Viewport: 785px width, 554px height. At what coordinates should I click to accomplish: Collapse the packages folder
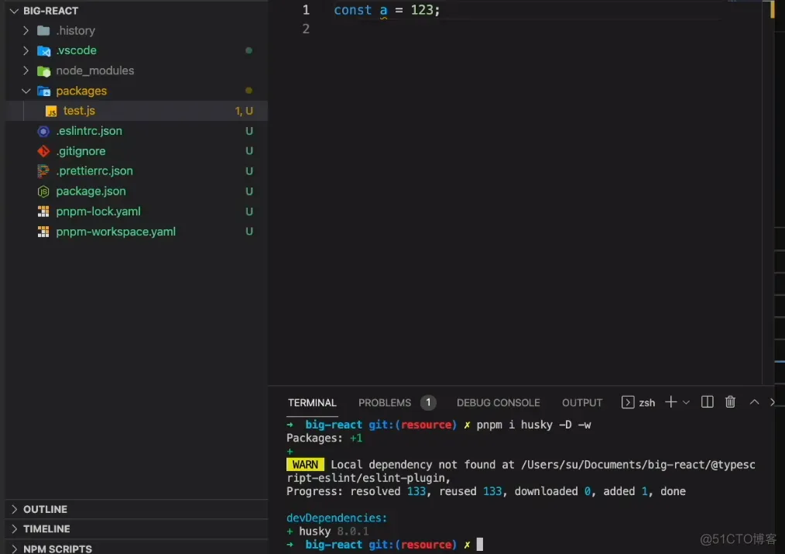coord(26,91)
